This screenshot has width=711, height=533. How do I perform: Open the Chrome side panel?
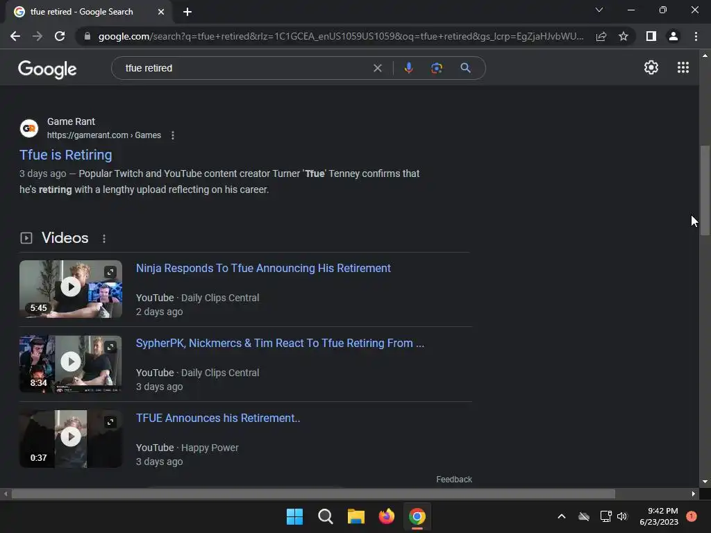pos(651,36)
